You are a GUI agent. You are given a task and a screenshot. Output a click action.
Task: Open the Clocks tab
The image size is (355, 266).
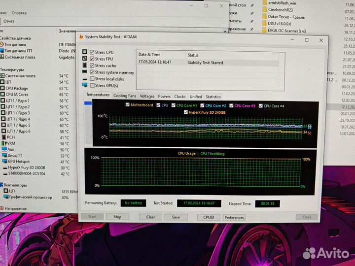(180, 97)
